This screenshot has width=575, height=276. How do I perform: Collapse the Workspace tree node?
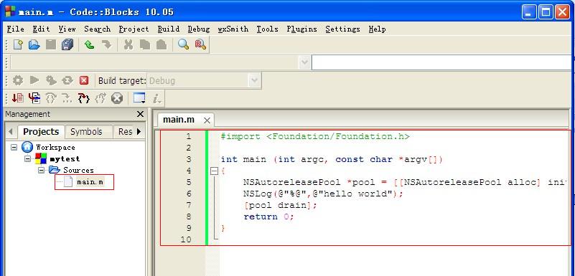pyautogui.click(x=14, y=147)
